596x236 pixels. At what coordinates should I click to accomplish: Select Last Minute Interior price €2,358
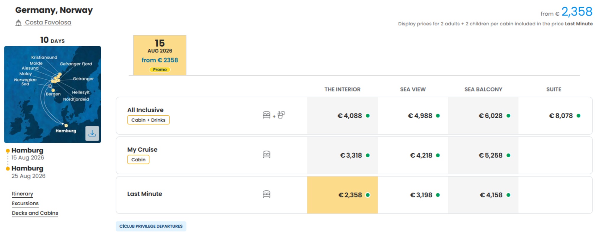(x=342, y=195)
